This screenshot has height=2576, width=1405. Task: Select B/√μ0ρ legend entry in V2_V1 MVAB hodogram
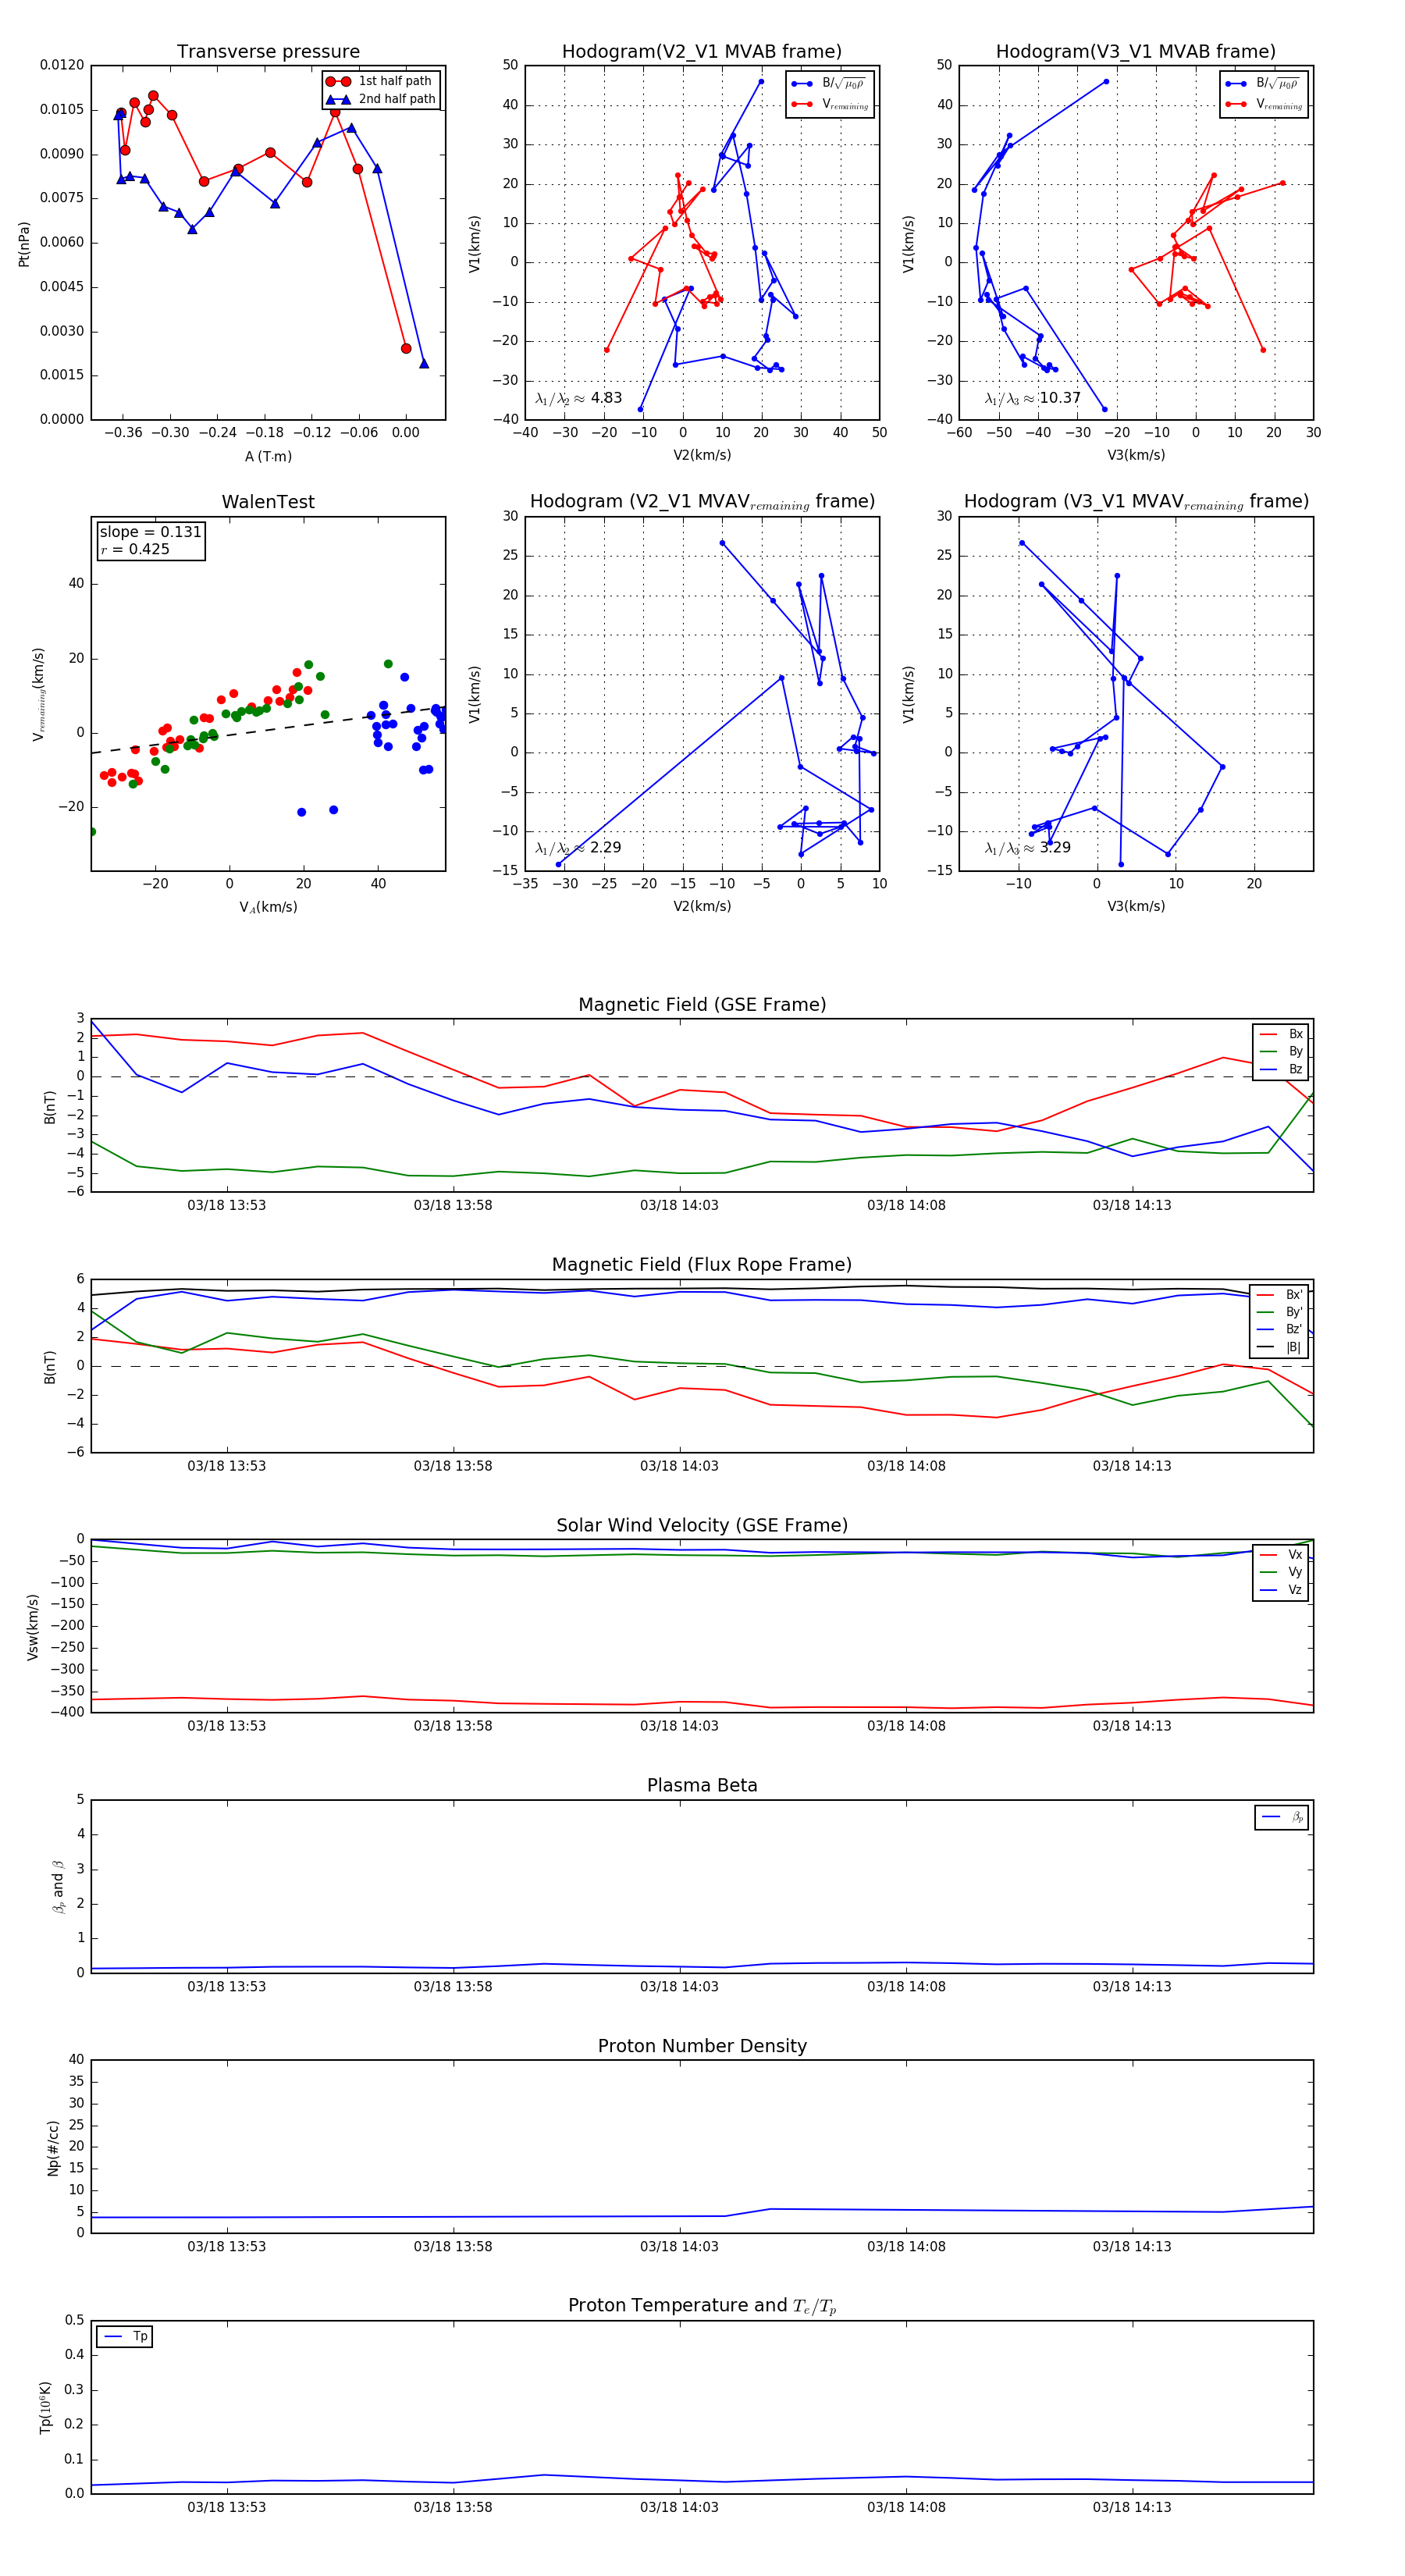[828, 84]
